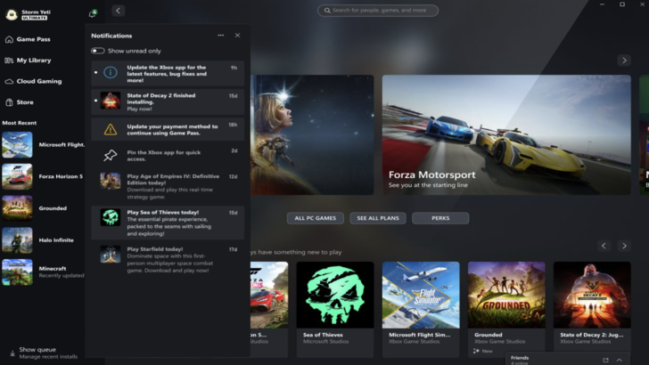Image resolution: width=649 pixels, height=365 pixels.
Task: Open Cloud Gaming section
Action: pyautogui.click(x=38, y=81)
